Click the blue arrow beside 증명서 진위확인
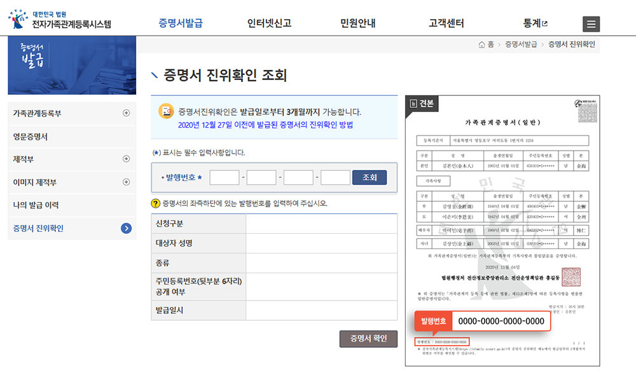 (126, 228)
